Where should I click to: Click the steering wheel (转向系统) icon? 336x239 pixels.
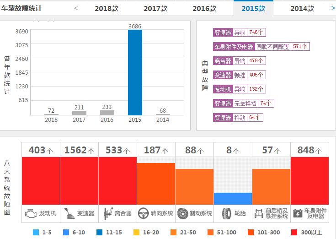point(144,213)
